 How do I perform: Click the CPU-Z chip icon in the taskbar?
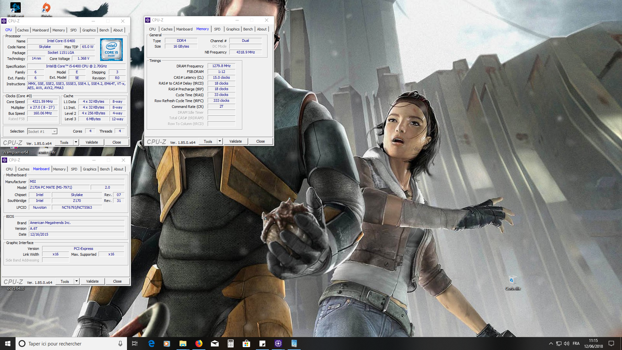coord(278,344)
